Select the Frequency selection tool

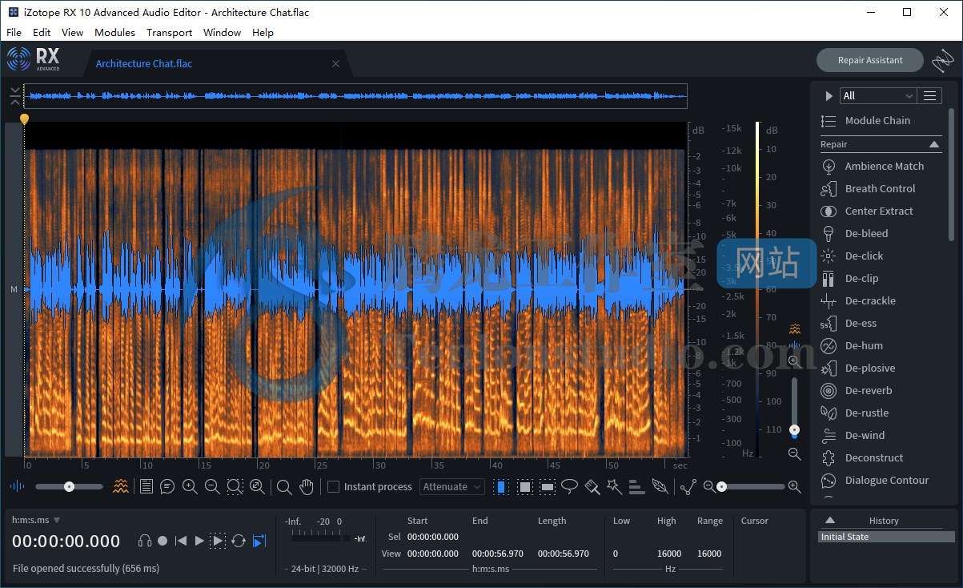tap(548, 486)
